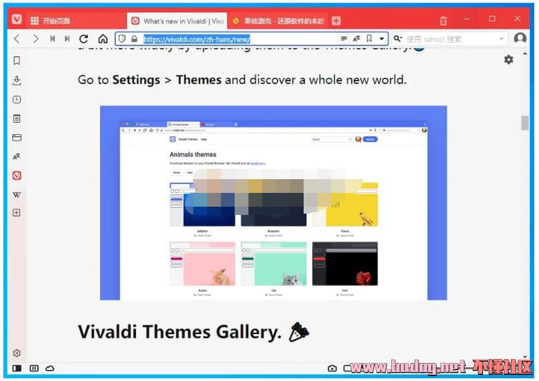Open closed tabs trash bin
Image resolution: width=539 pixels, height=381 pixels.
443,21
